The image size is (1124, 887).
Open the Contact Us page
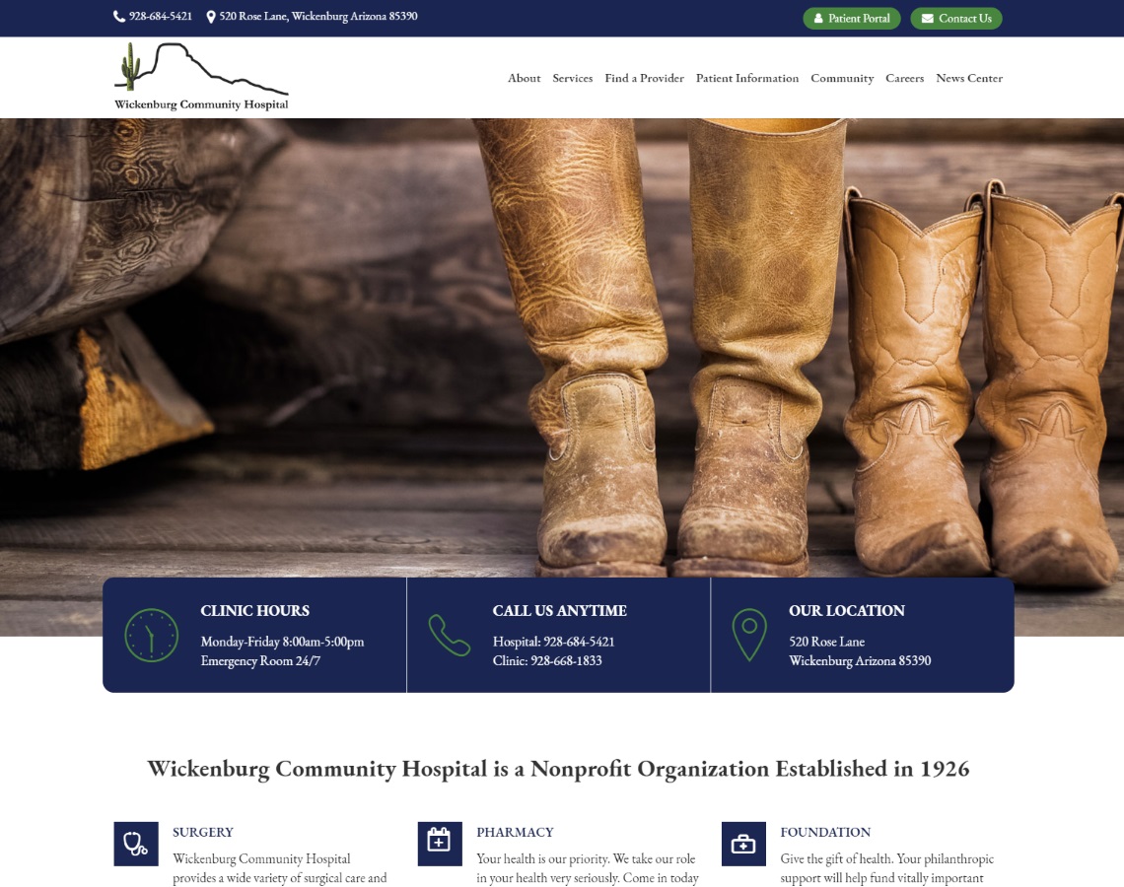[956, 19]
